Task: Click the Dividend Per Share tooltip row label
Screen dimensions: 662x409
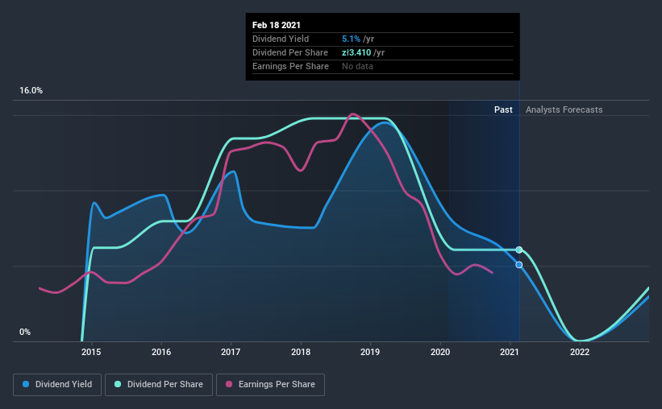Action: tap(290, 52)
